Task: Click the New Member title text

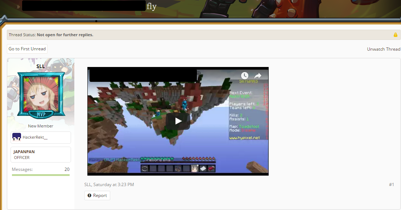Action: 41,126
